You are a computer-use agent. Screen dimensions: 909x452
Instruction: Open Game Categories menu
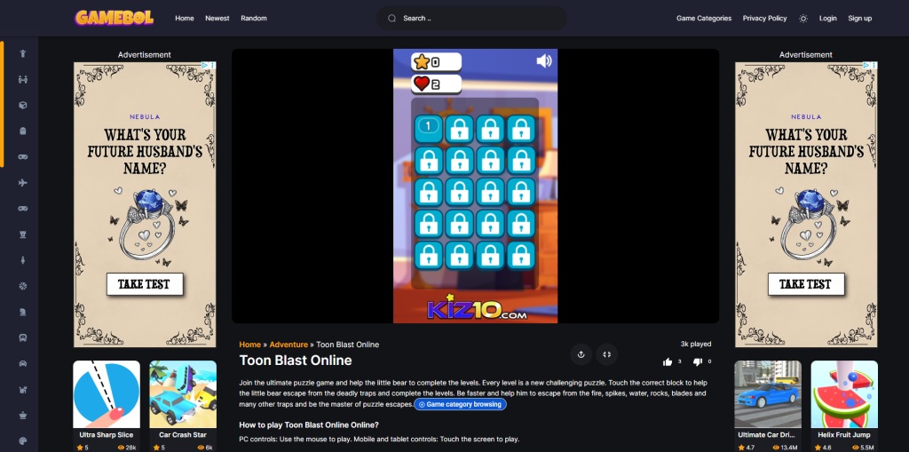point(704,18)
